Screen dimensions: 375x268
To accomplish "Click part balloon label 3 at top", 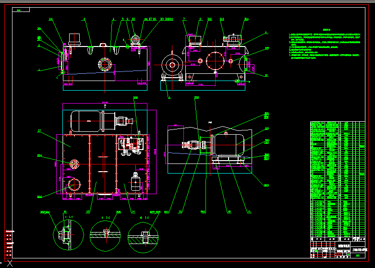I will click(84, 19).
